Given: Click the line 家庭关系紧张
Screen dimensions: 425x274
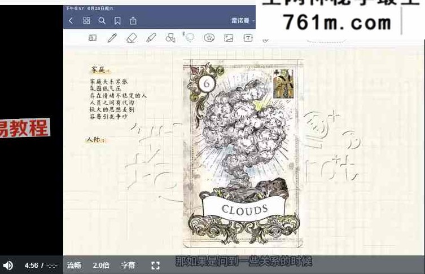Looking at the screenshot, I should pyautogui.click(x=108, y=82).
